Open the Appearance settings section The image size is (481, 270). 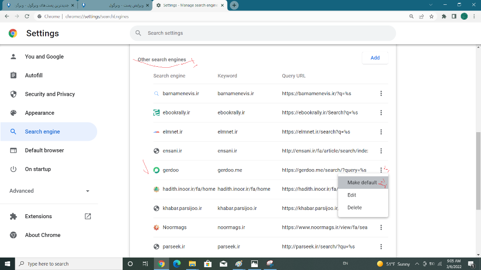pyautogui.click(x=49, y=113)
